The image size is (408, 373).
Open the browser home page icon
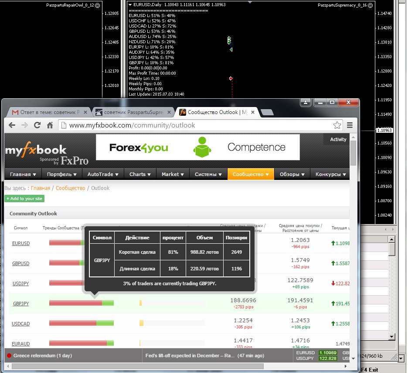tap(50, 125)
